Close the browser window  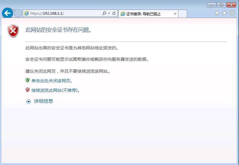[x=231, y=5]
